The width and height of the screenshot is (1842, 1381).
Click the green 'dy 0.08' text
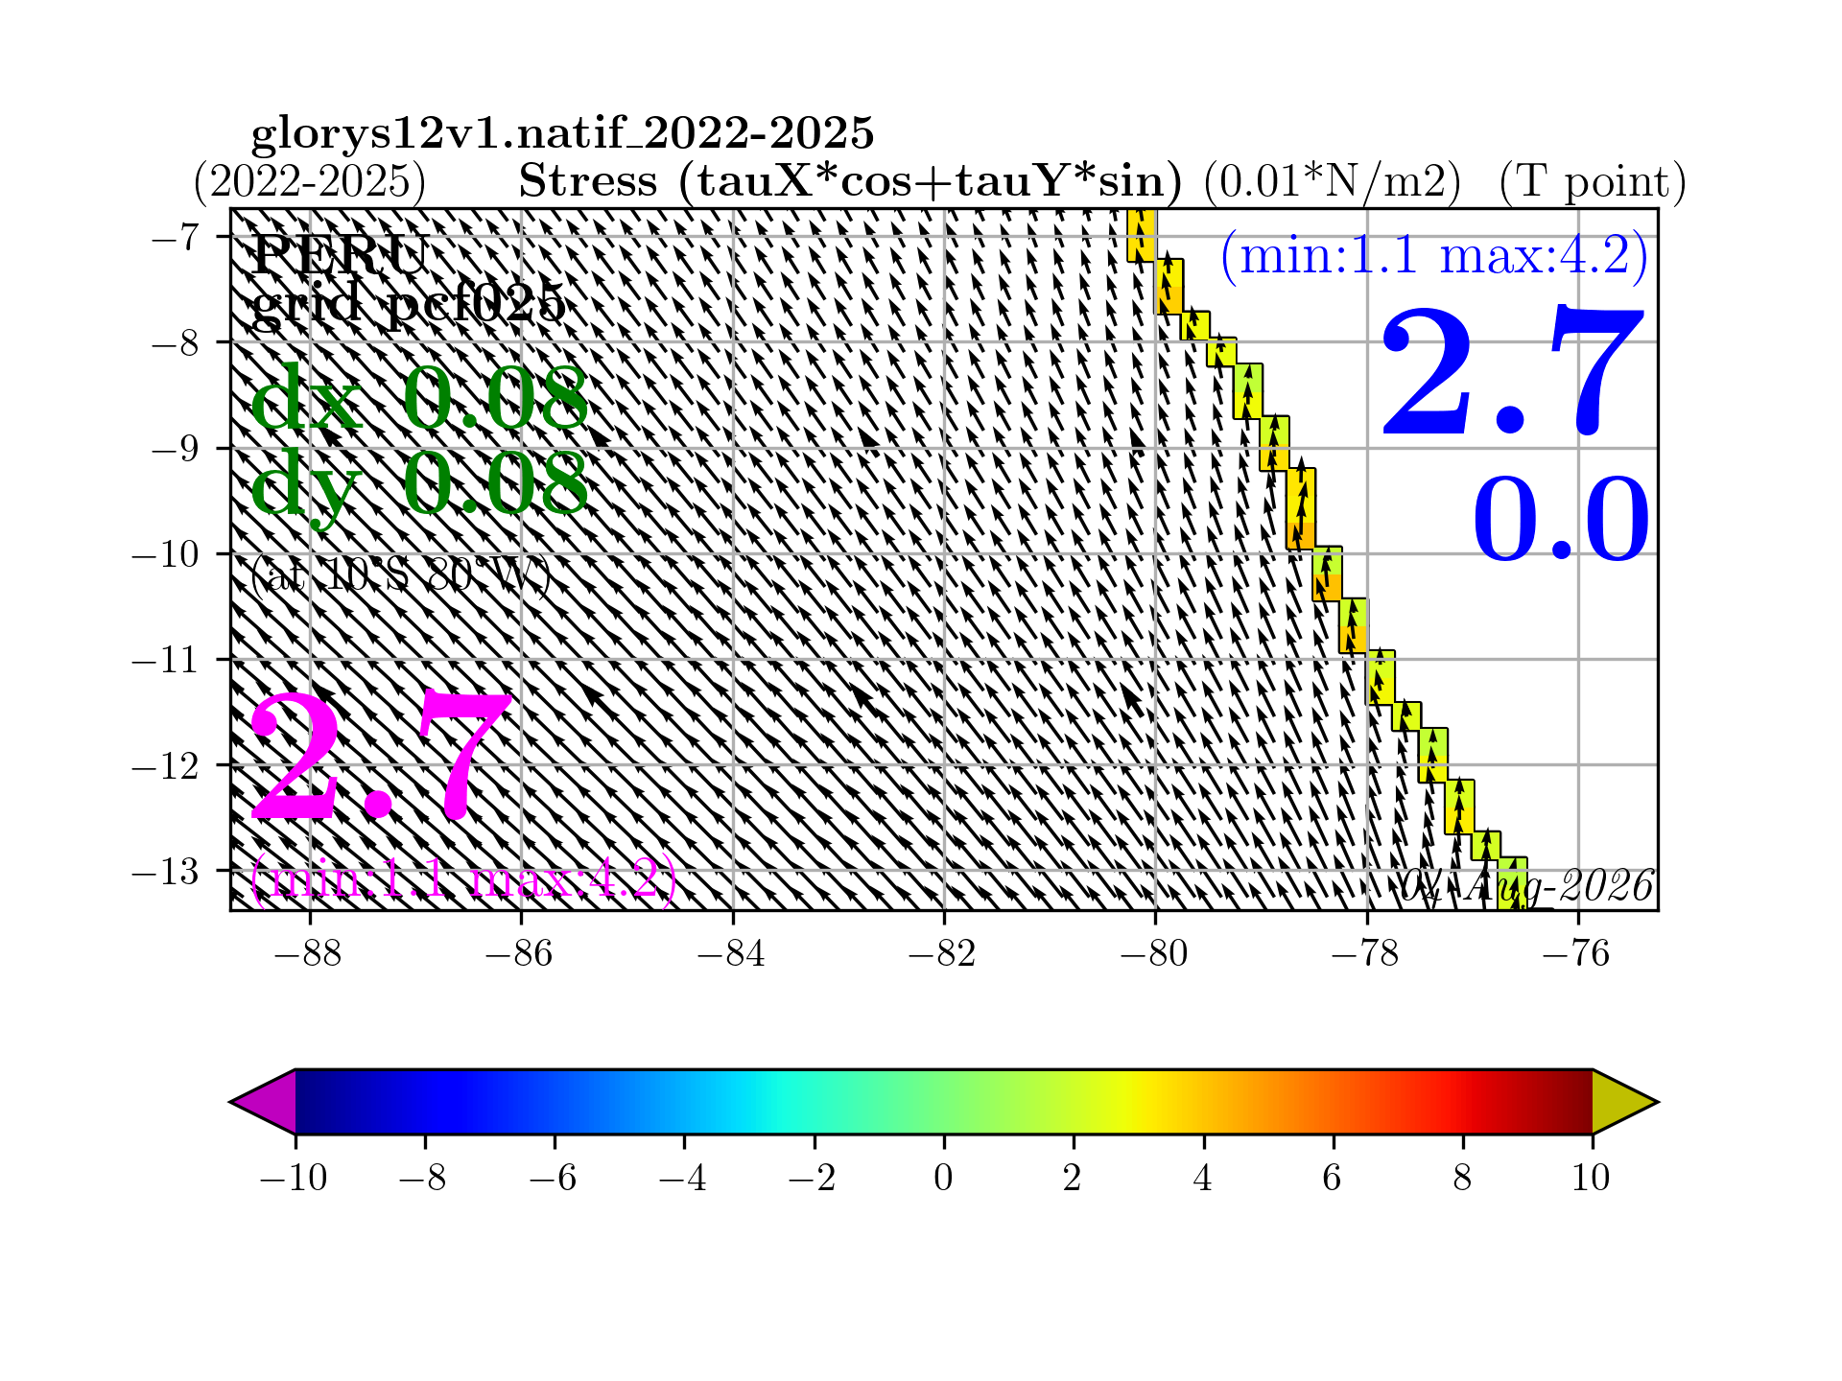(420, 487)
